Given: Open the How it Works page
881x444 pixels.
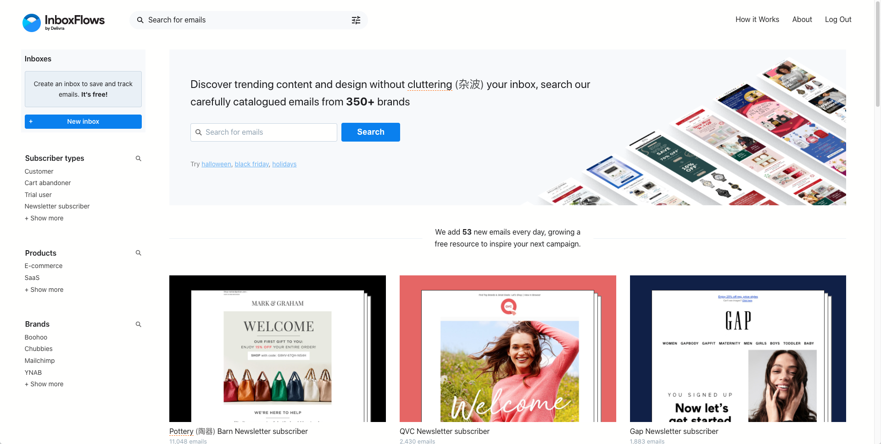Looking at the screenshot, I should tap(757, 19).
